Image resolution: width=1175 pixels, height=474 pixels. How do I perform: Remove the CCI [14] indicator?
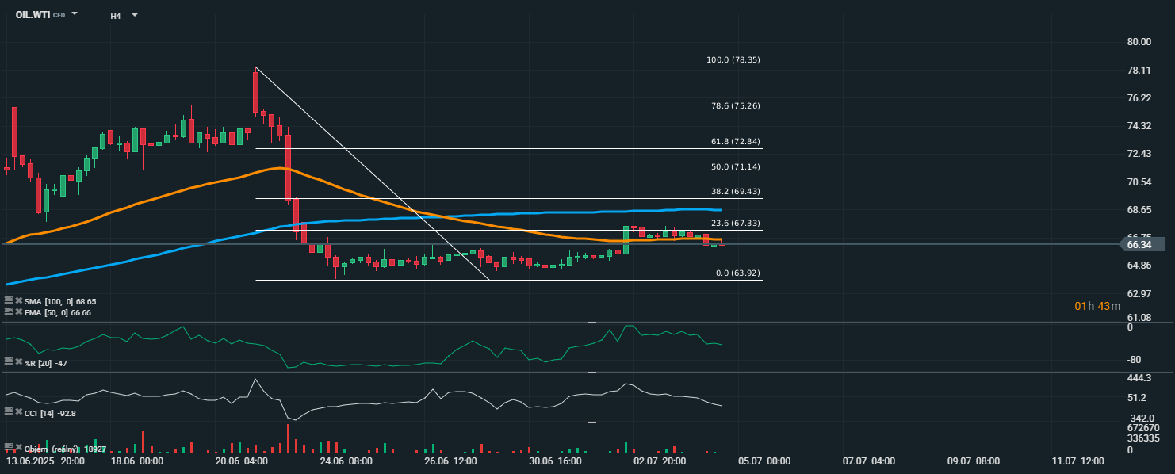[18, 411]
